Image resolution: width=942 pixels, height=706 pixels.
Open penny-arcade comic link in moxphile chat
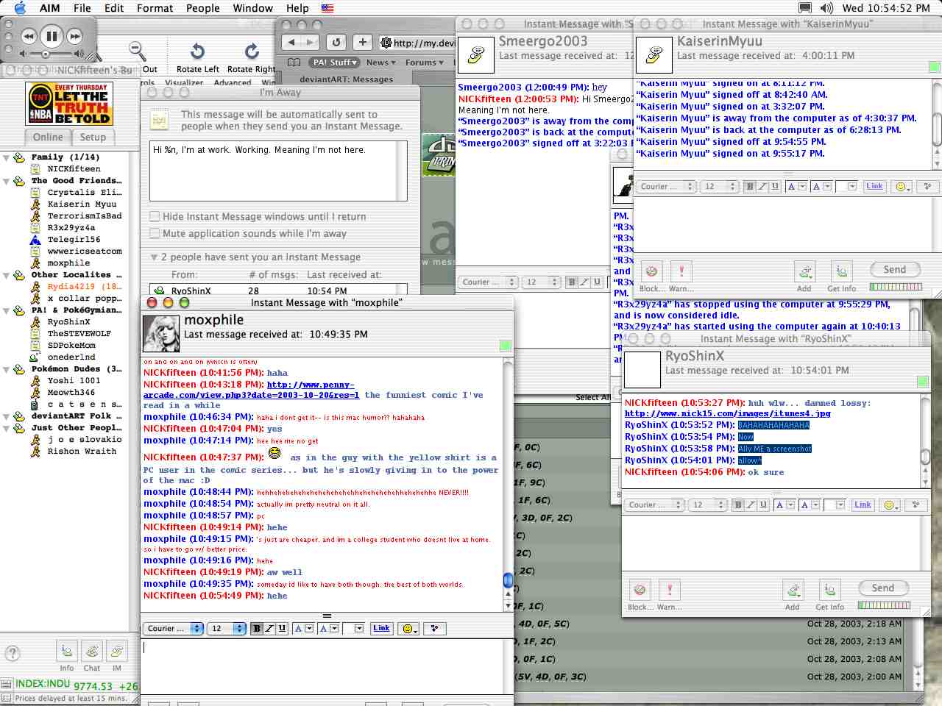point(252,390)
